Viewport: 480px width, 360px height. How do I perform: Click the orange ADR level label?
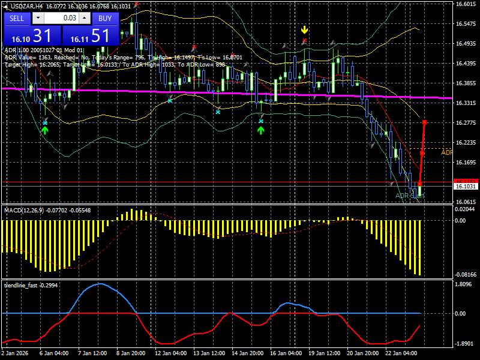[x=446, y=152]
